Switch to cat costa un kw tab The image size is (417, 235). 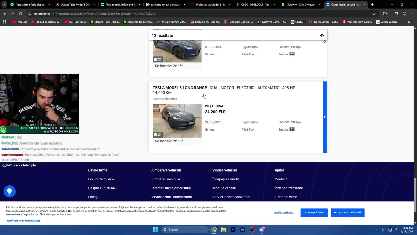(165, 5)
